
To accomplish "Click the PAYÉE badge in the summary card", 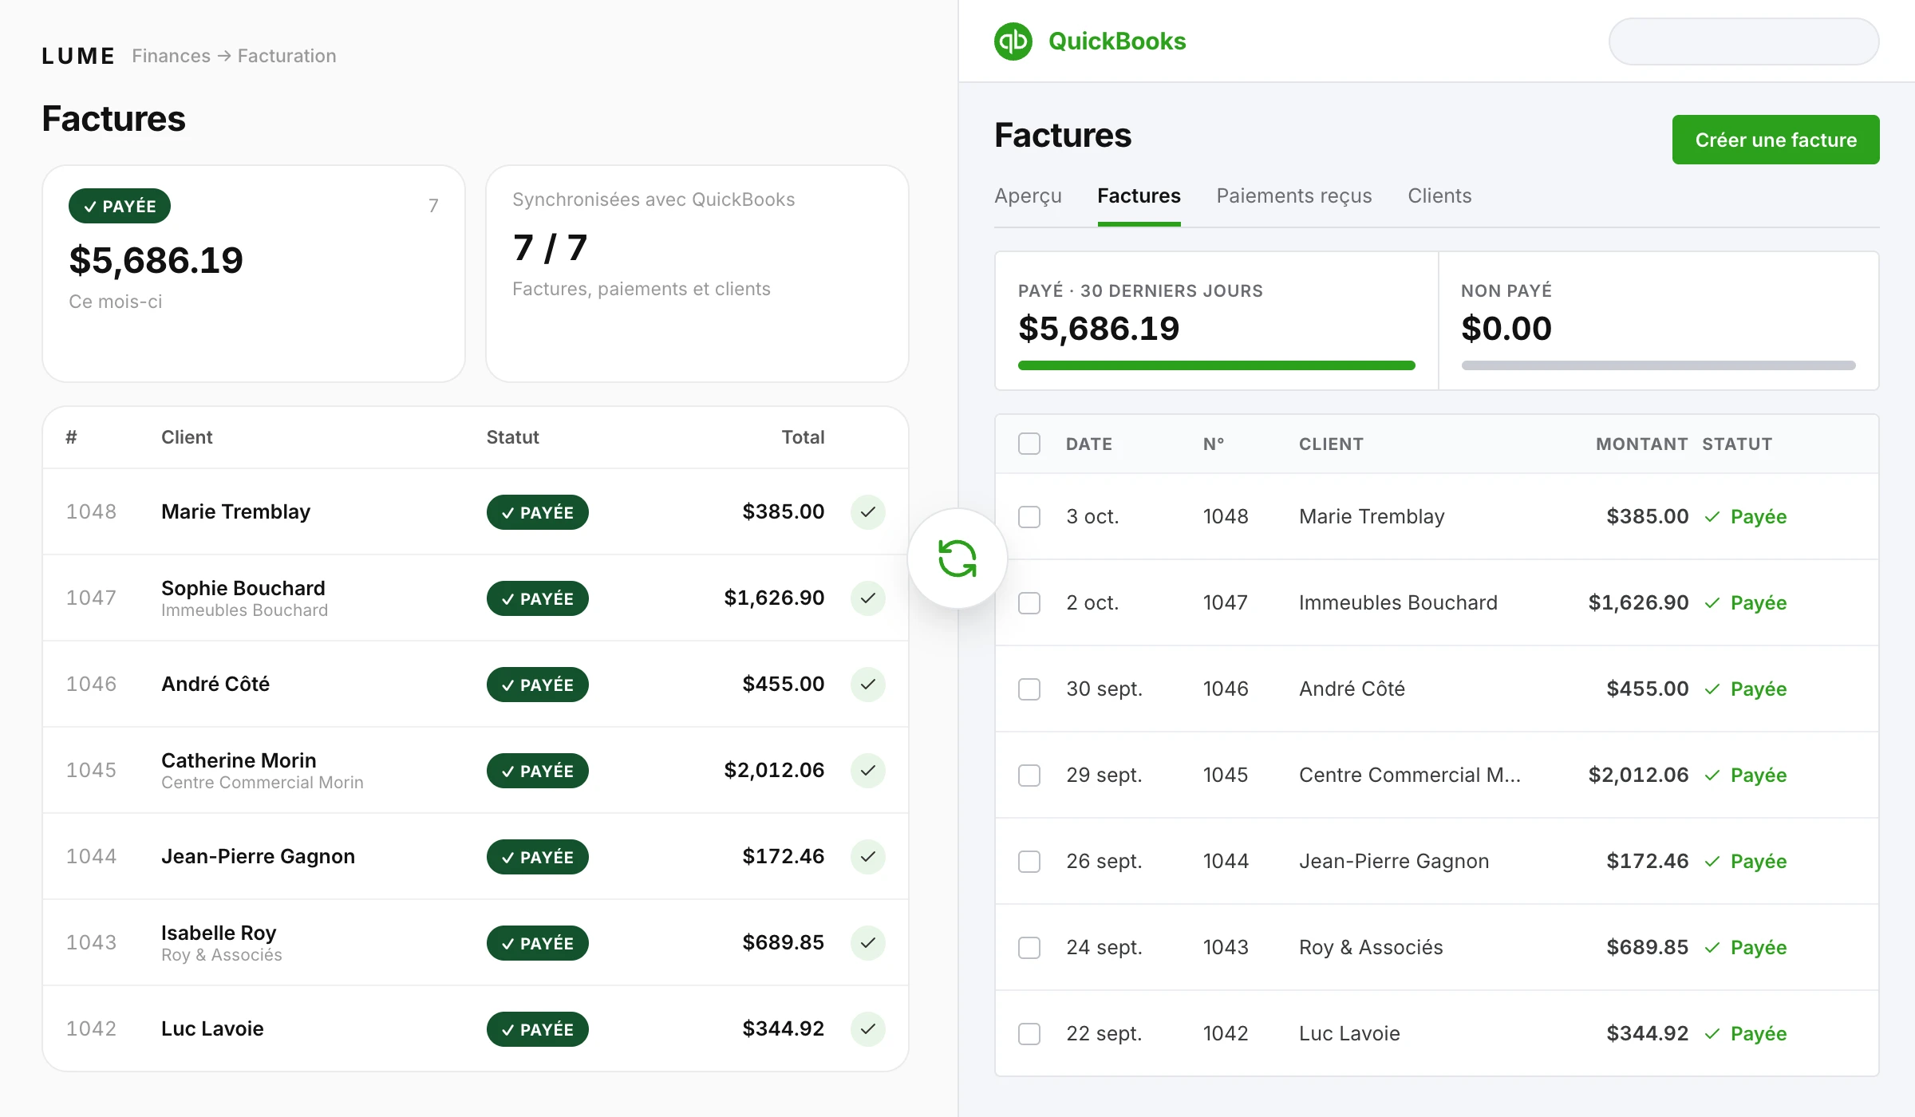I will [120, 206].
